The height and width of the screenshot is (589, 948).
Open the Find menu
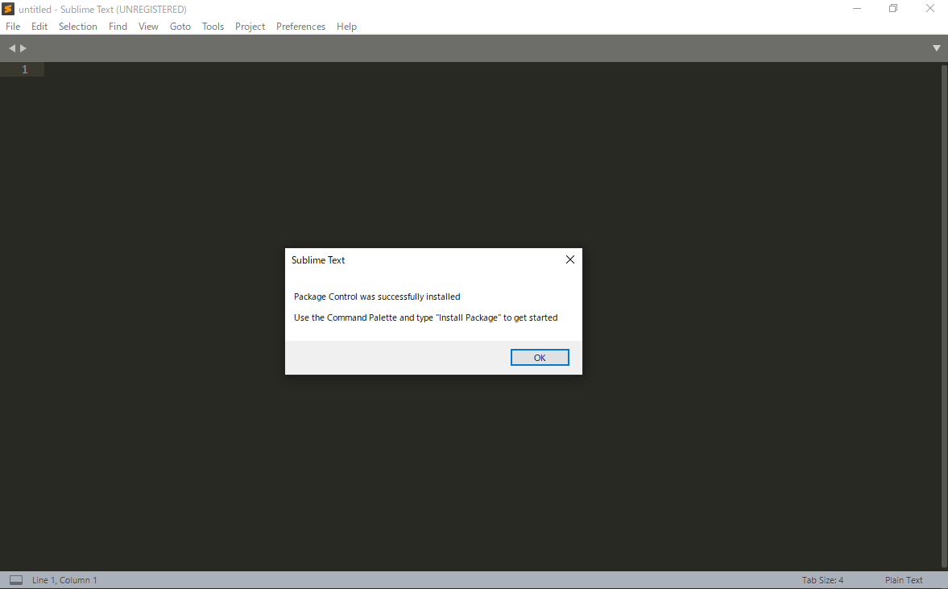pos(118,27)
